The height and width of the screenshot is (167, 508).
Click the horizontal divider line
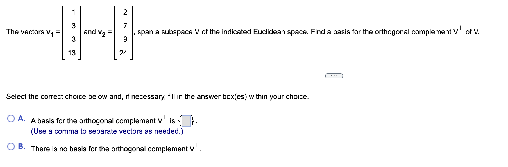coord(169,75)
